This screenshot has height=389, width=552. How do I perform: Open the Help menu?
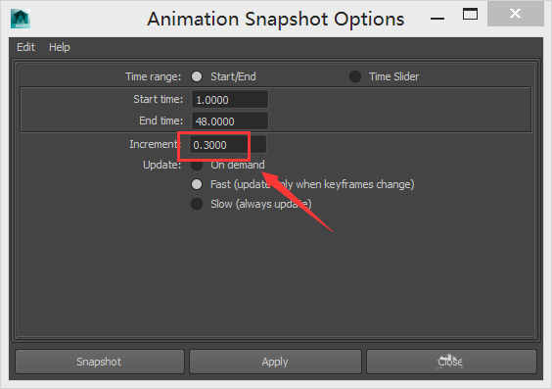[59, 47]
